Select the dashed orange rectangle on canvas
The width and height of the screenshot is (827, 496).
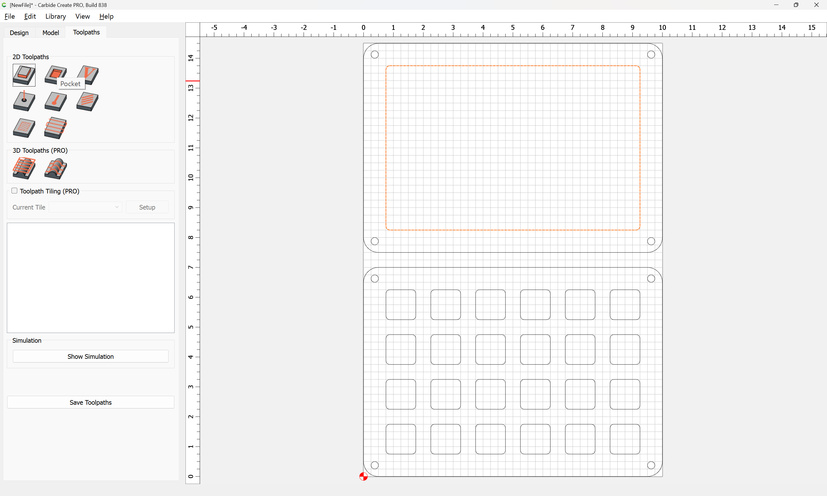click(x=513, y=66)
